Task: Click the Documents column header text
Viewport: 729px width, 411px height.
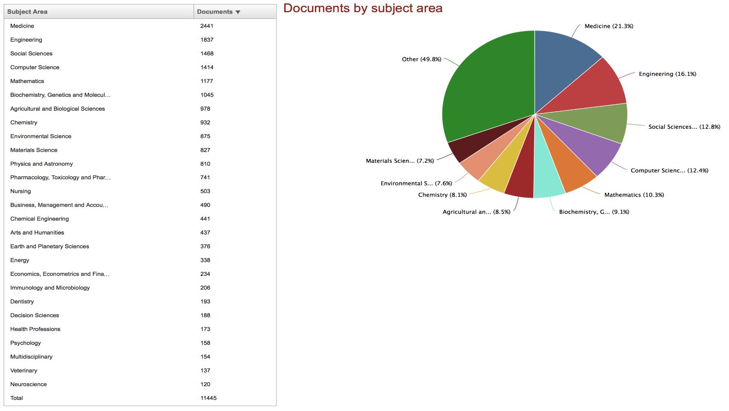Action: pos(215,12)
